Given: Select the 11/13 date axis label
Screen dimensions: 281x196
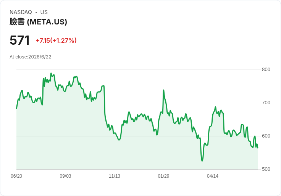Looking at the screenshot, I should coord(115,176).
